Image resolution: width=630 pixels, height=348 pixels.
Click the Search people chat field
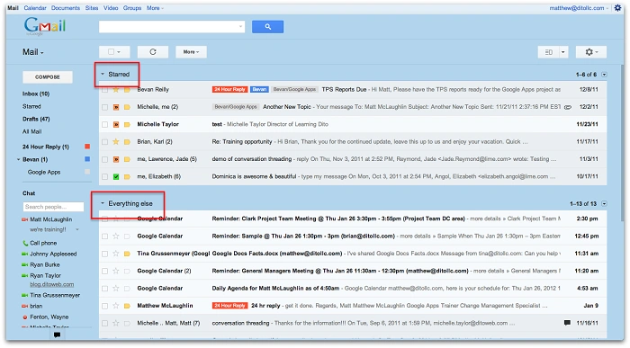point(53,207)
